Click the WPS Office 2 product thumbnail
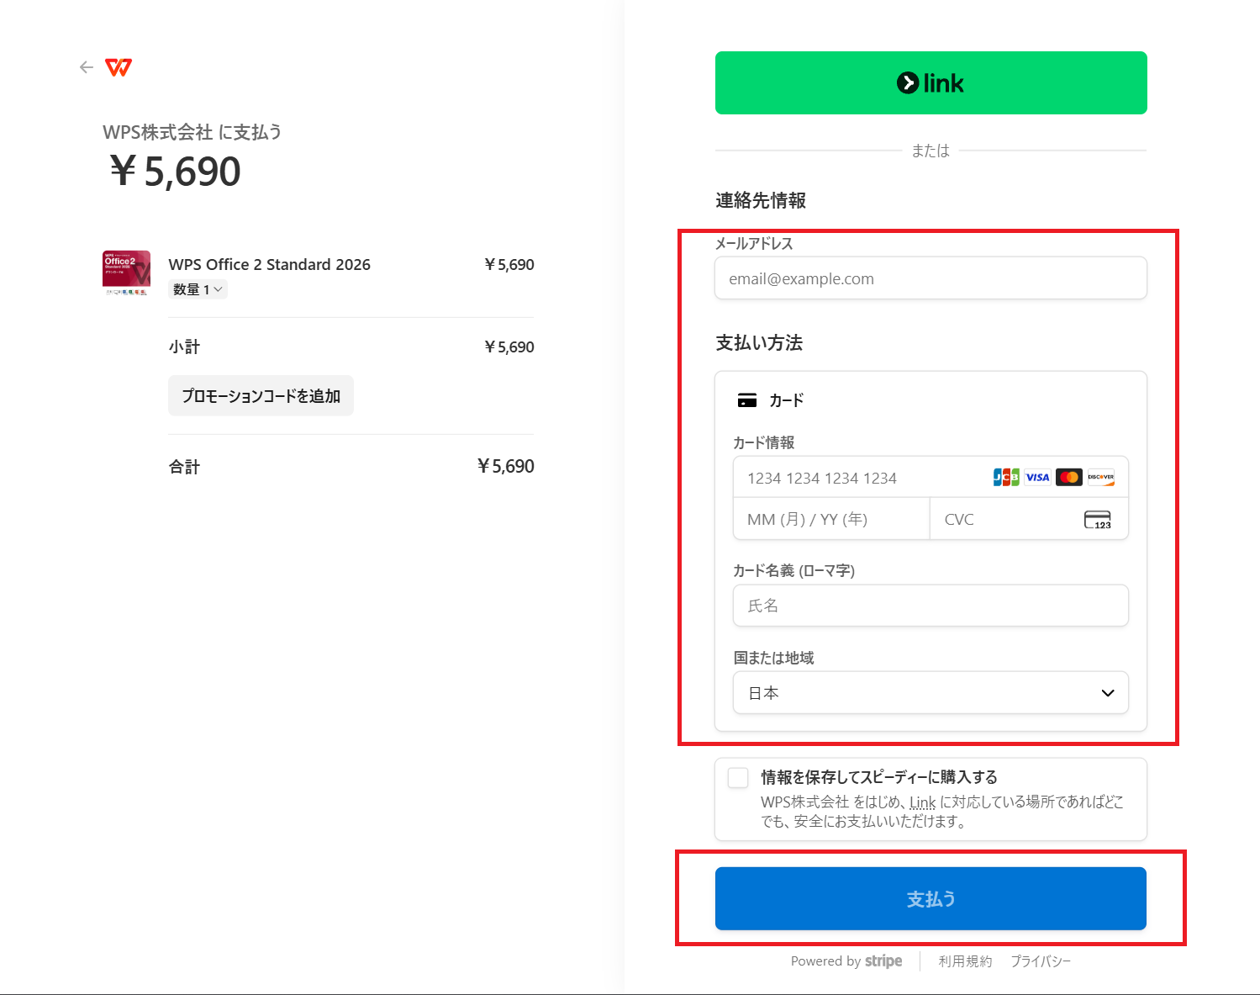Image resolution: width=1260 pixels, height=995 pixels. pyautogui.click(x=126, y=273)
